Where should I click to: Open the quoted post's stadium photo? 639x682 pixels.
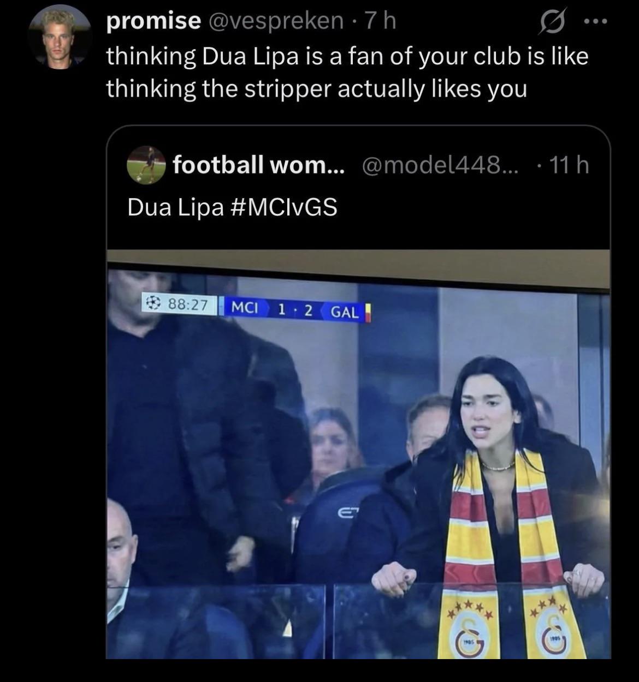[358, 454]
